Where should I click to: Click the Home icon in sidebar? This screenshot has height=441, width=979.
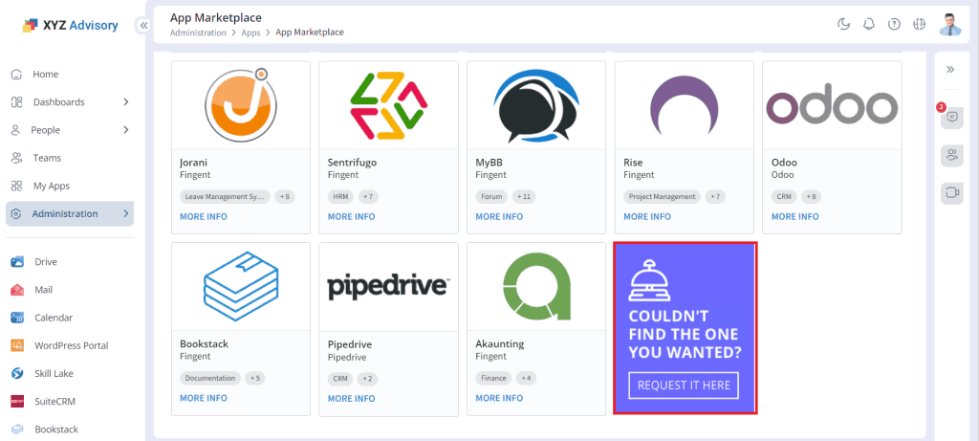tap(17, 75)
